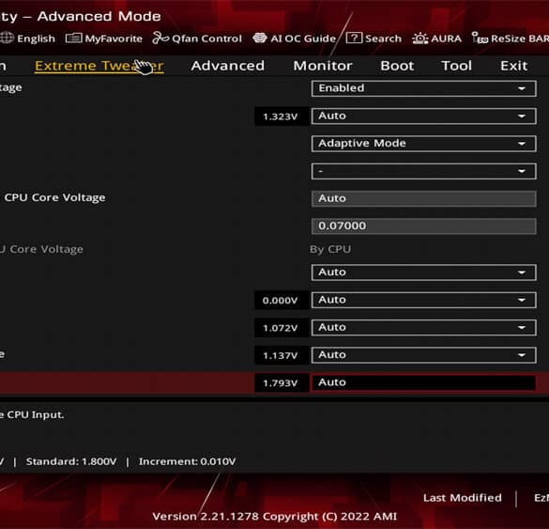The image size is (549, 529).
Task: Click the CPU Core Voltage Auto field
Action: 423,199
